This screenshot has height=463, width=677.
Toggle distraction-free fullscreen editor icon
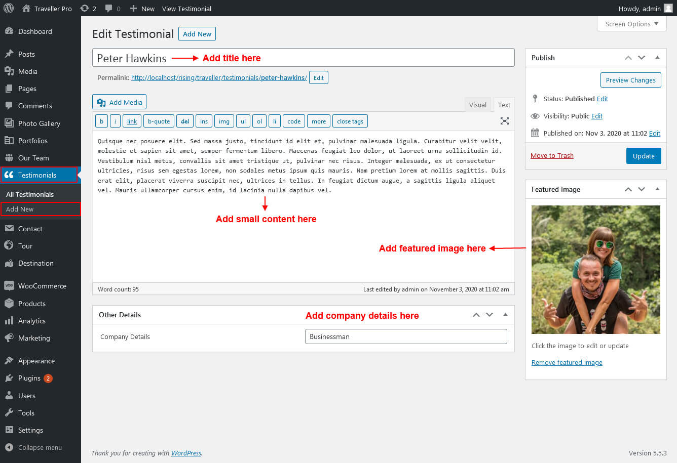pos(504,121)
